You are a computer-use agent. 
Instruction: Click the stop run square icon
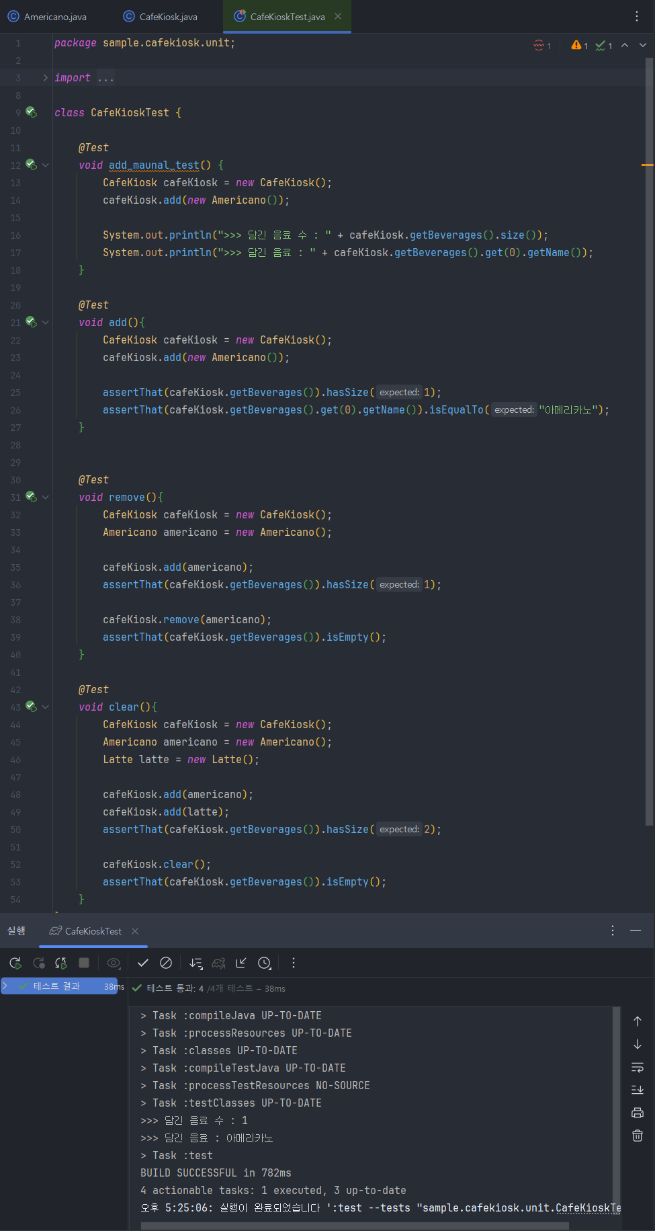click(84, 963)
